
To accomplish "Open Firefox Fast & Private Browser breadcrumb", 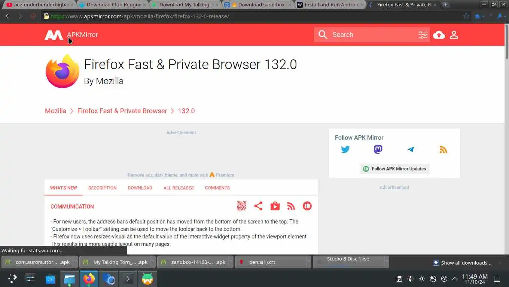I will tap(122, 111).
